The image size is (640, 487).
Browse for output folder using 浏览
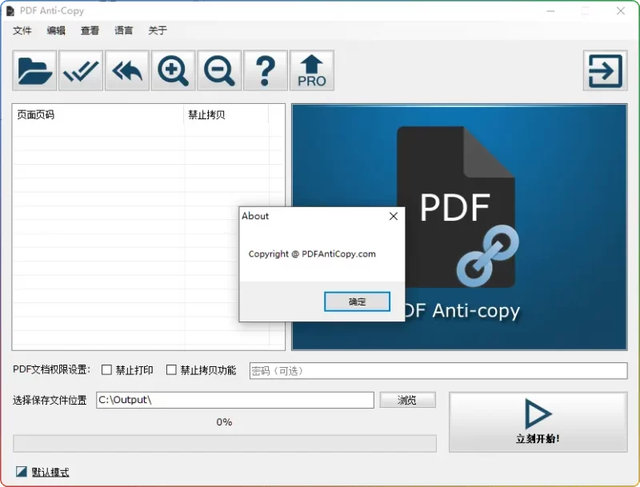(x=408, y=400)
